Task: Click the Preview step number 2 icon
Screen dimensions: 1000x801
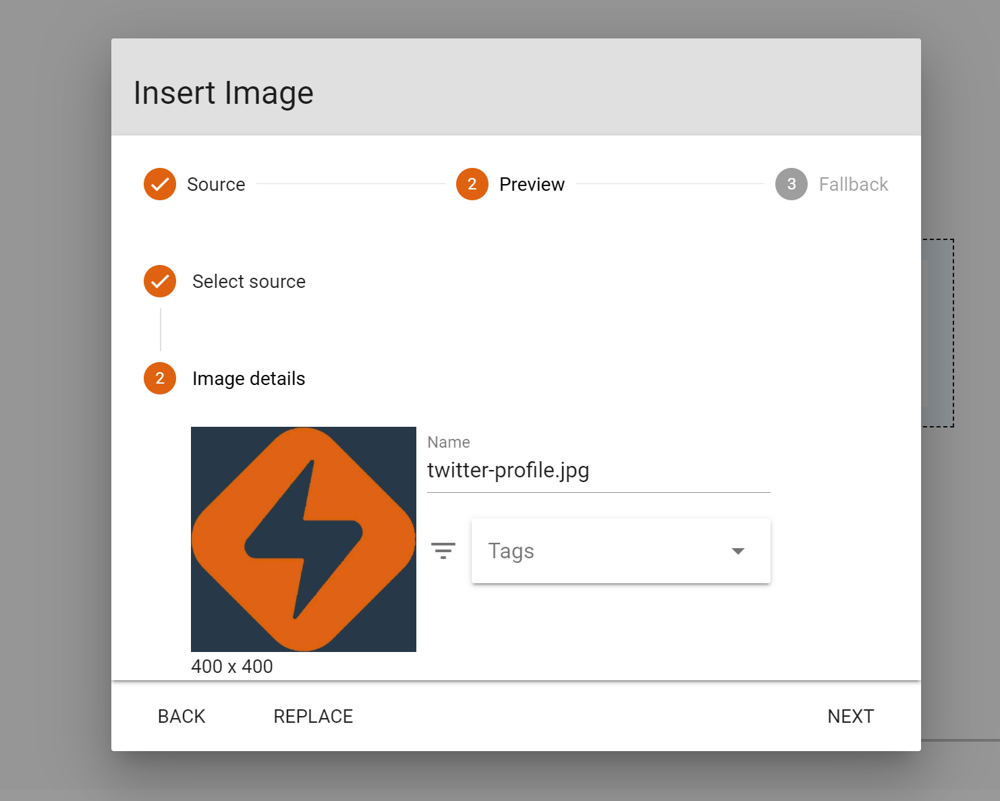Action: point(472,184)
